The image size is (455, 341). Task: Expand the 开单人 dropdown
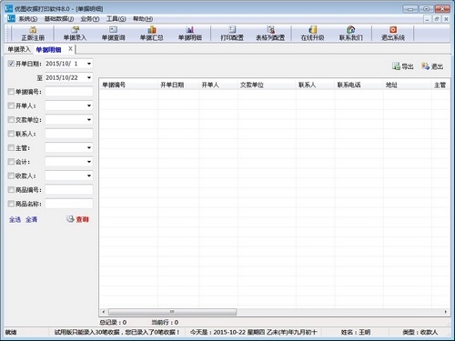pyautogui.click(x=89, y=105)
